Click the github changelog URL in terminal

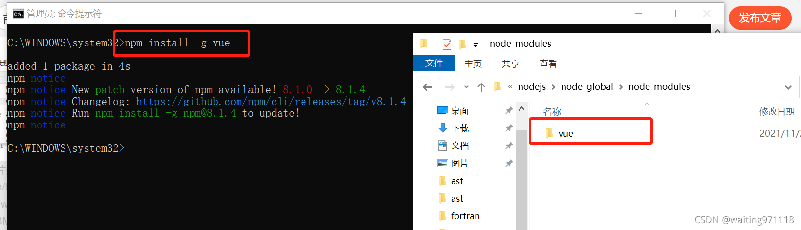click(271, 102)
